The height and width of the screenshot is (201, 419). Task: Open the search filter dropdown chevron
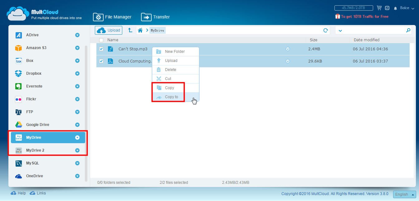(340, 31)
